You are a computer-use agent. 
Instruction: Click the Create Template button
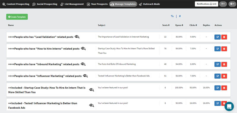coord(17,17)
